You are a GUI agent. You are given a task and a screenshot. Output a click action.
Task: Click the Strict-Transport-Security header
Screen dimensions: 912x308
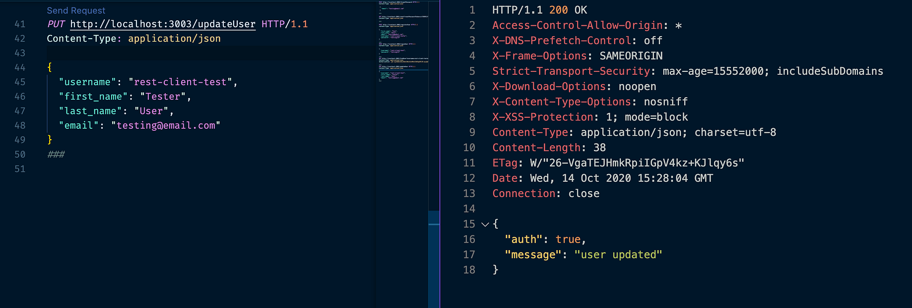pyautogui.click(x=688, y=71)
